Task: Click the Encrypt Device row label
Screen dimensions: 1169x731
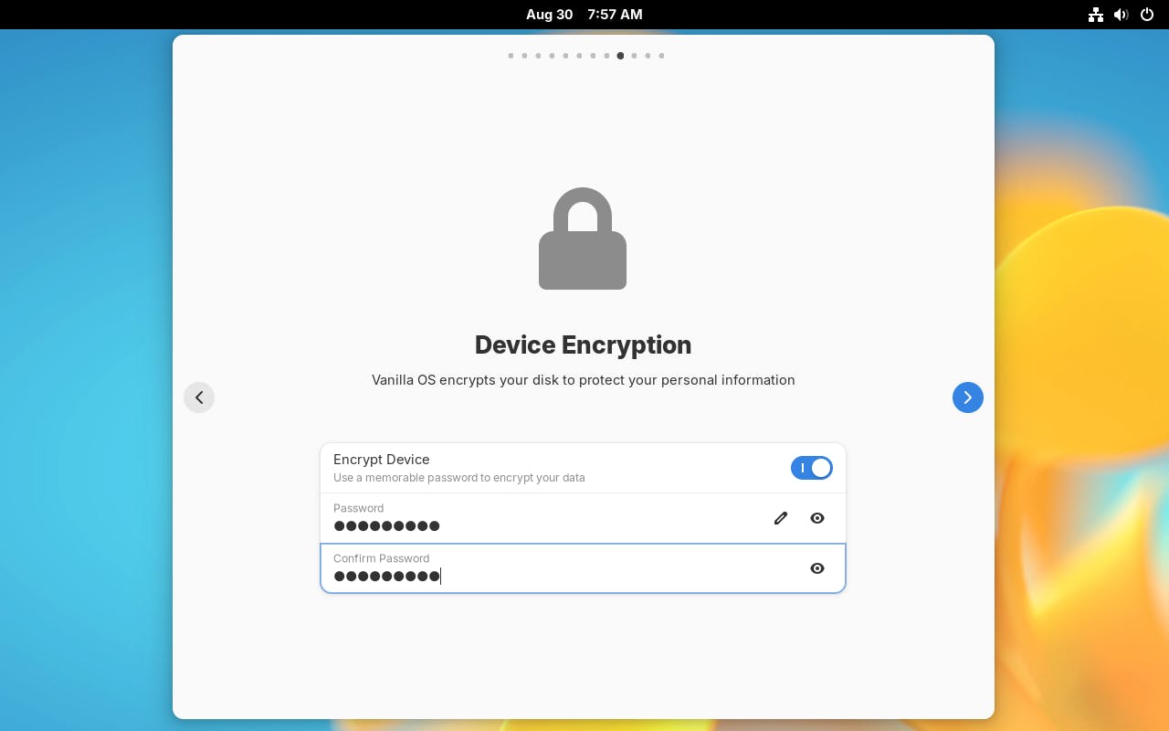Action: point(382,460)
